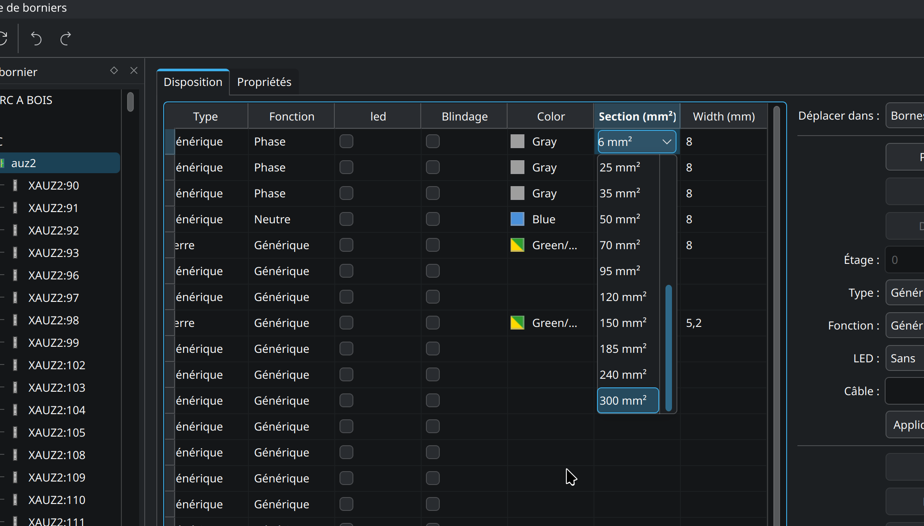Select XAUZ2:96 in the terminal tree
The width and height of the screenshot is (924, 526).
tap(54, 275)
